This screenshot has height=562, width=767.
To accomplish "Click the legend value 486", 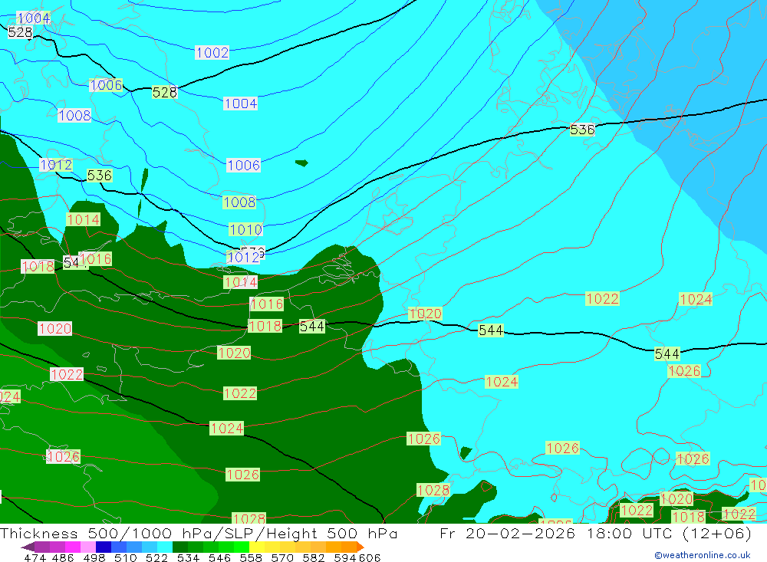I will click(x=63, y=557).
